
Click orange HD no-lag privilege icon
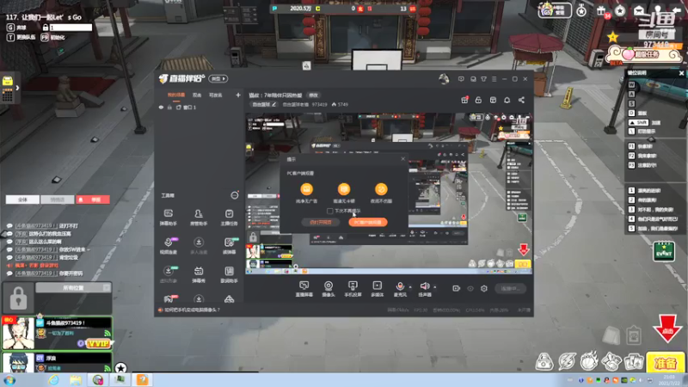343,189
